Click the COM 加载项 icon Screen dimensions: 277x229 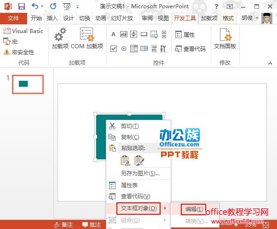tap(87, 39)
